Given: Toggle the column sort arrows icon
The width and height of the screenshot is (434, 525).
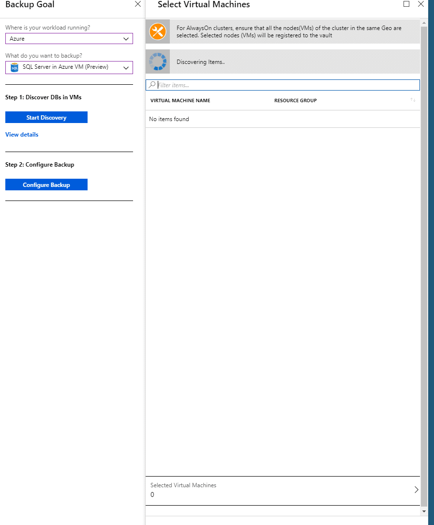Looking at the screenshot, I should point(413,100).
